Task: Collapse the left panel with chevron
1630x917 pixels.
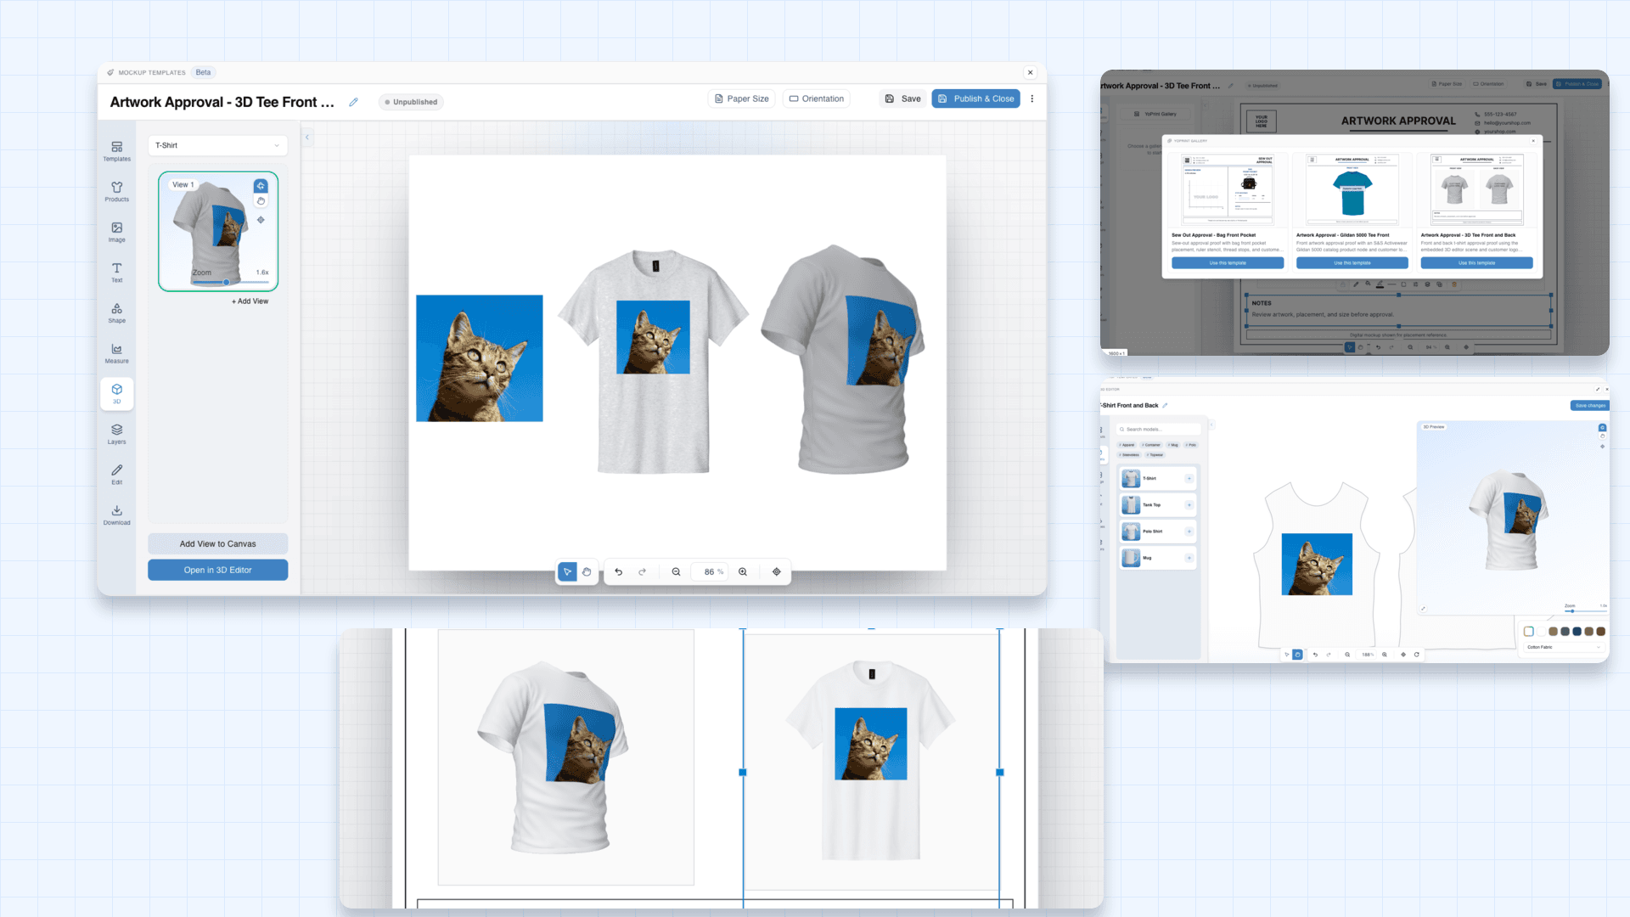Action: [x=307, y=137]
